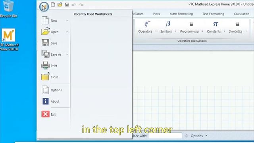Click the Replace with input field
This screenshot has width=254, height=143.
(165, 136)
